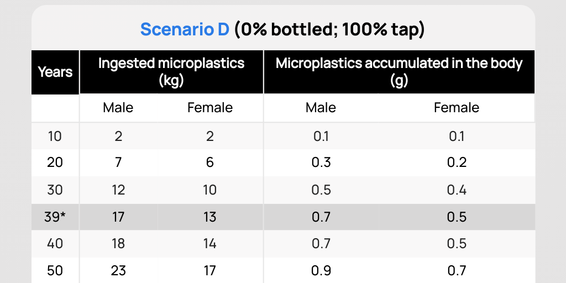Click Female subheader under accumulated microplastics
The width and height of the screenshot is (566, 283).
pyautogui.click(x=457, y=108)
